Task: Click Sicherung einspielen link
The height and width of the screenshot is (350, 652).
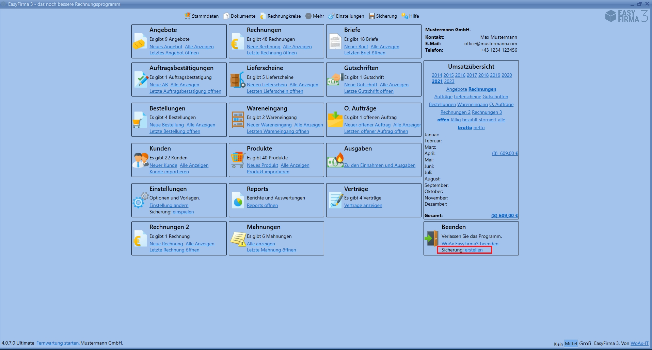Action: tap(183, 212)
